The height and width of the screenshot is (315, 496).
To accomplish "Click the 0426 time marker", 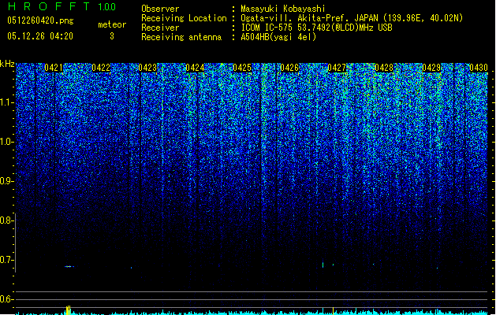I will [289, 68].
